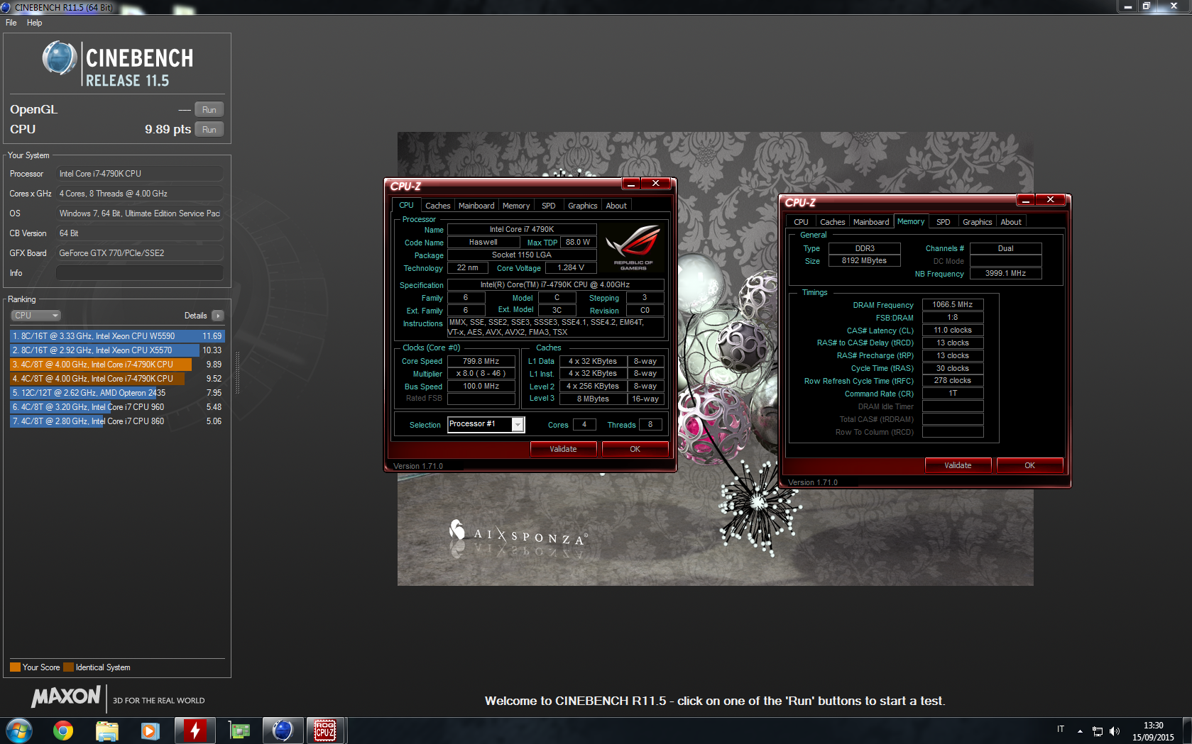Select the 9.52 score i7-4790K ranking row
The height and width of the screenshot is (744, 1192).
pyautogui.click(x=117, y=379)
